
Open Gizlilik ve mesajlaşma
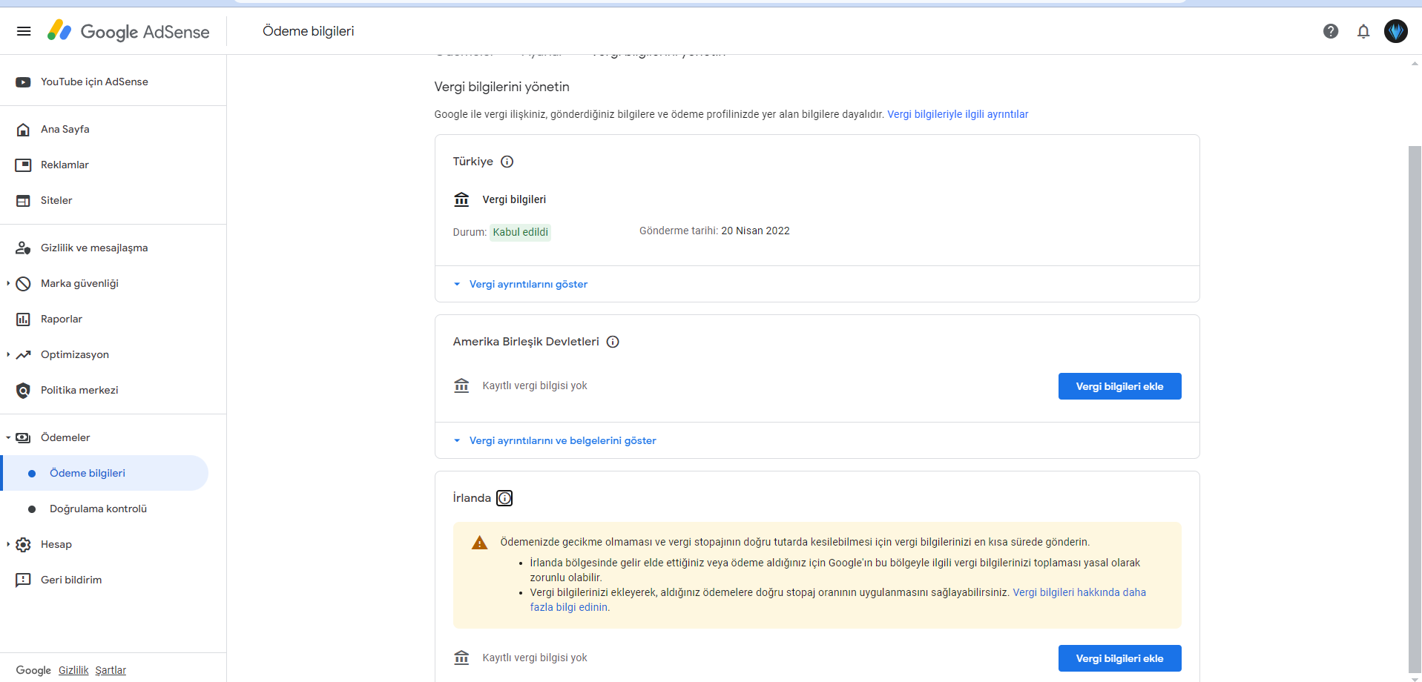(x=94, y=248)
